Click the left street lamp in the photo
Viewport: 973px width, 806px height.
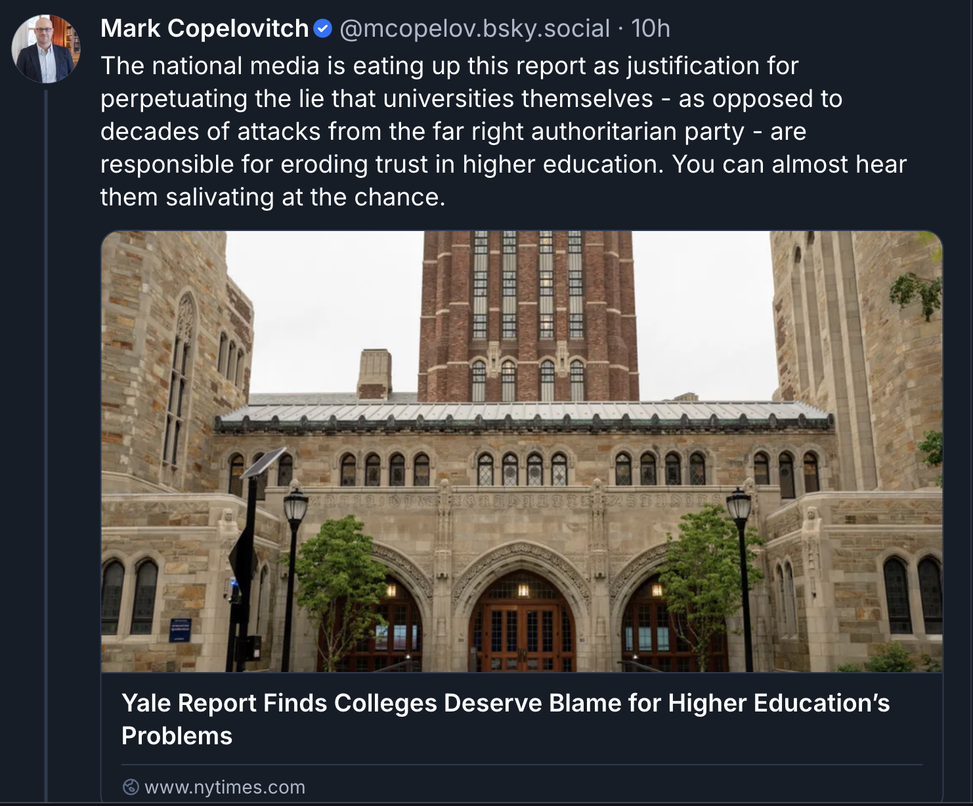pyautogui.click(x=295, y=512)
